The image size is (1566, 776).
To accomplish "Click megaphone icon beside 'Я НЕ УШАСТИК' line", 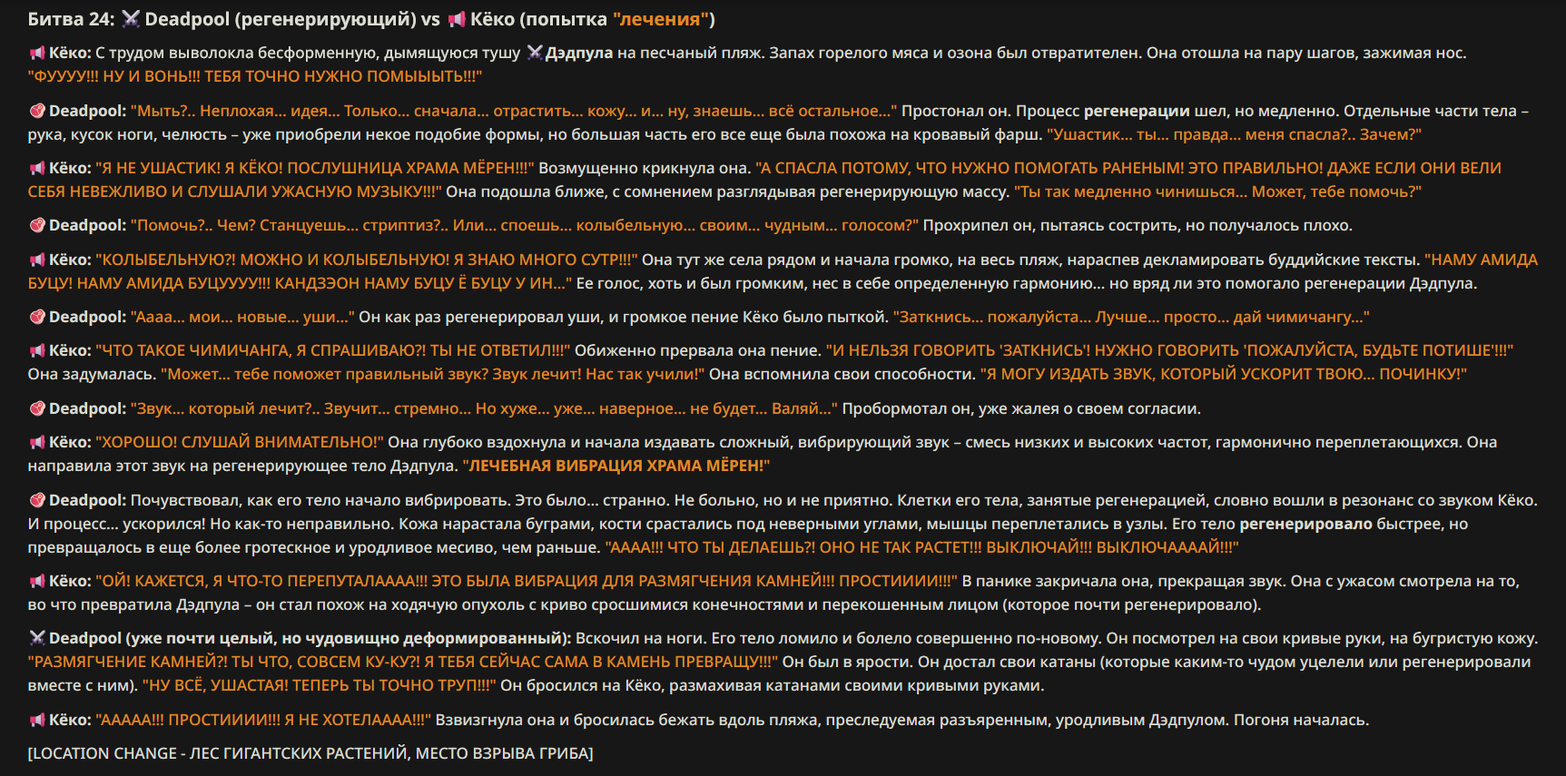I will (37, 169).
